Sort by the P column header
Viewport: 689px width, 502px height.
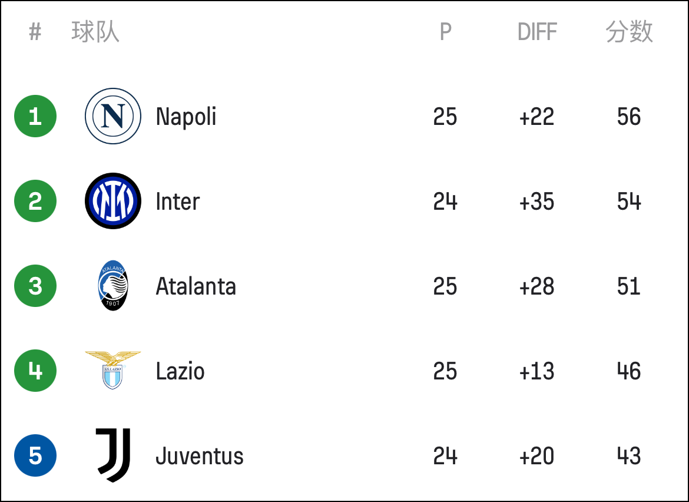[x=446, y=32]
